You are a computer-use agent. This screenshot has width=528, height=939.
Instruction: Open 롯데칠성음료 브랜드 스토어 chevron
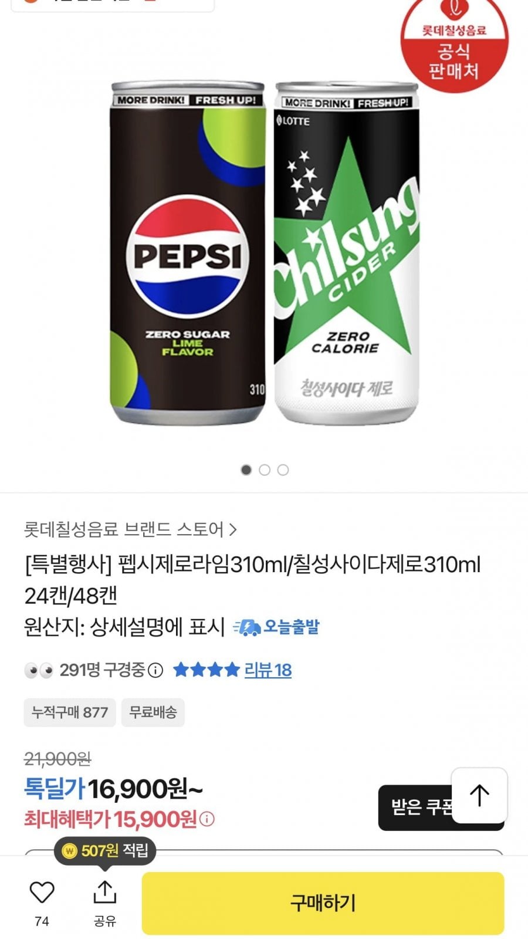coord(233,530)
